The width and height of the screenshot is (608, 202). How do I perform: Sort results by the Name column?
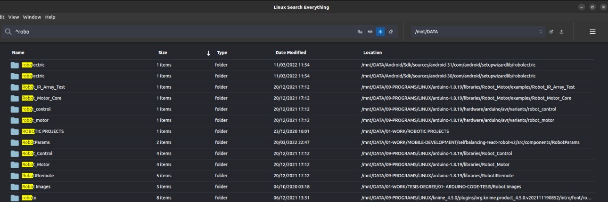point(18,53)
